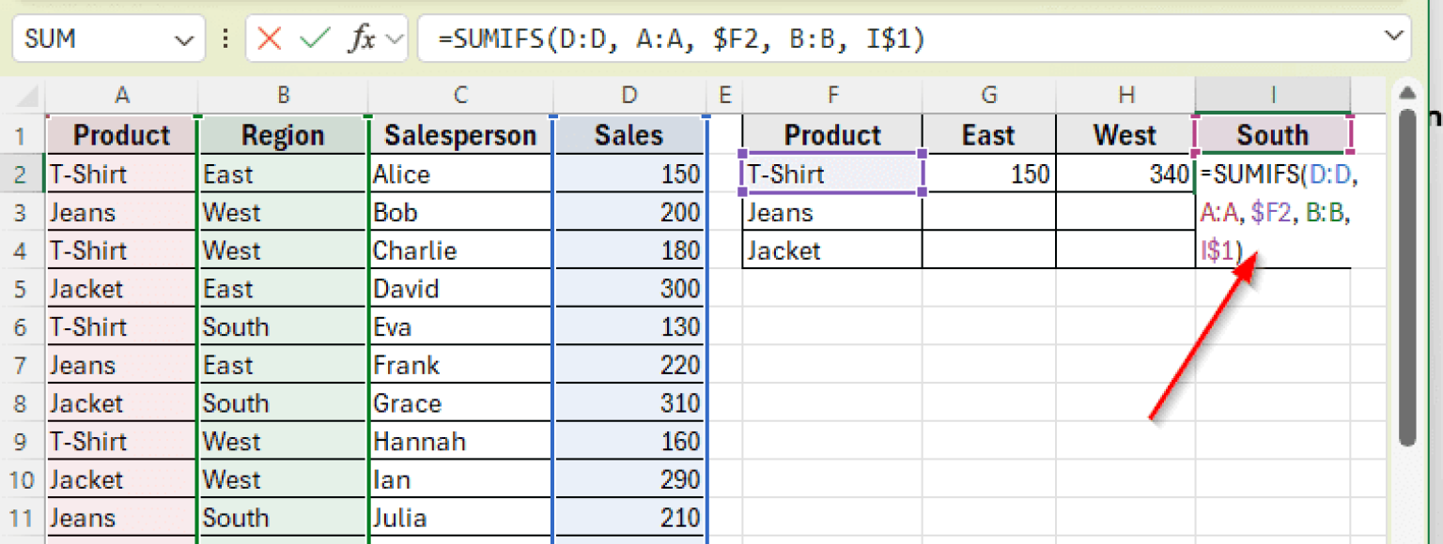
Task: Select row 5 header
Action: tap(23, 288)
